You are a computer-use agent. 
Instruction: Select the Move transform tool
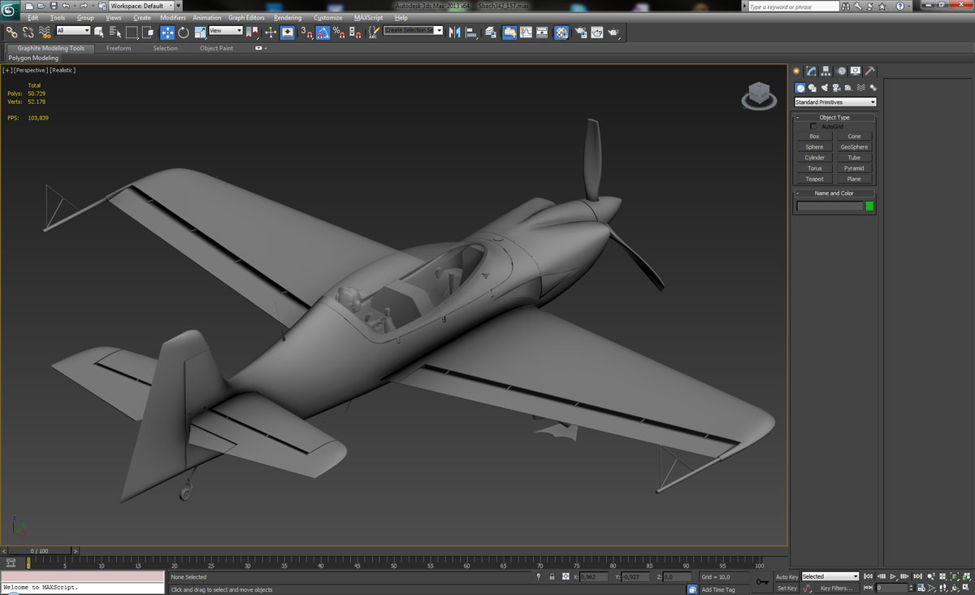point(167,33)
